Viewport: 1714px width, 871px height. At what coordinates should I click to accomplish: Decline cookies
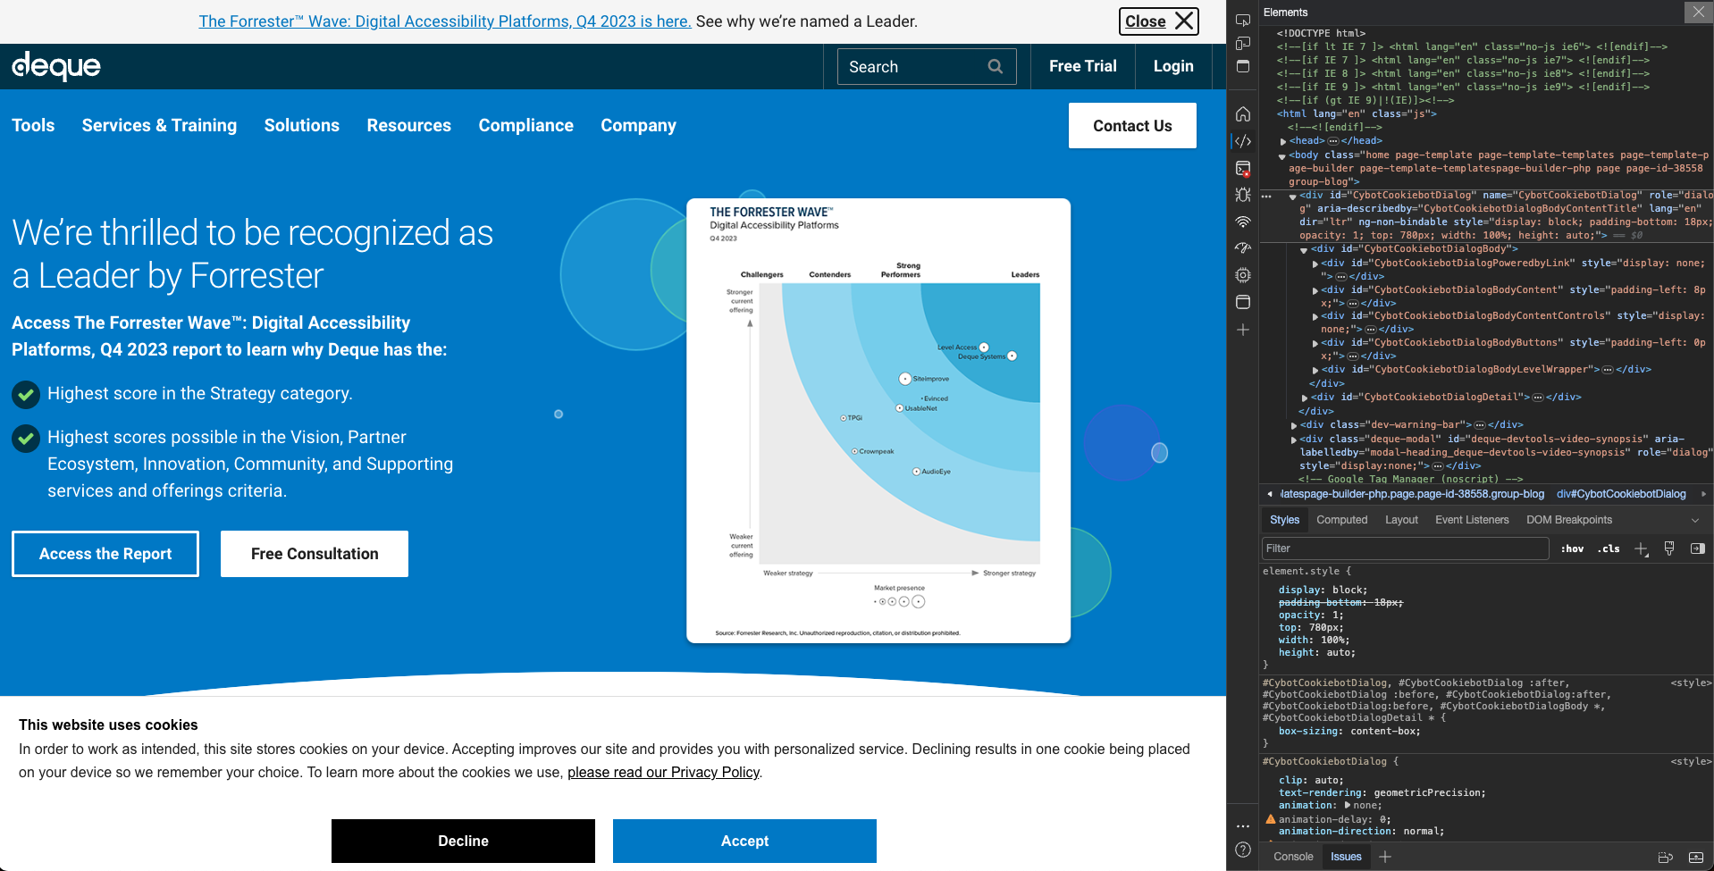coord(463,841)
